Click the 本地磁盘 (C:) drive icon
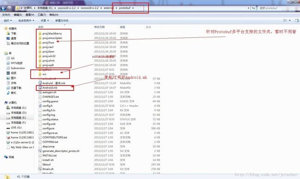The image size is (300, 179). 8,107
